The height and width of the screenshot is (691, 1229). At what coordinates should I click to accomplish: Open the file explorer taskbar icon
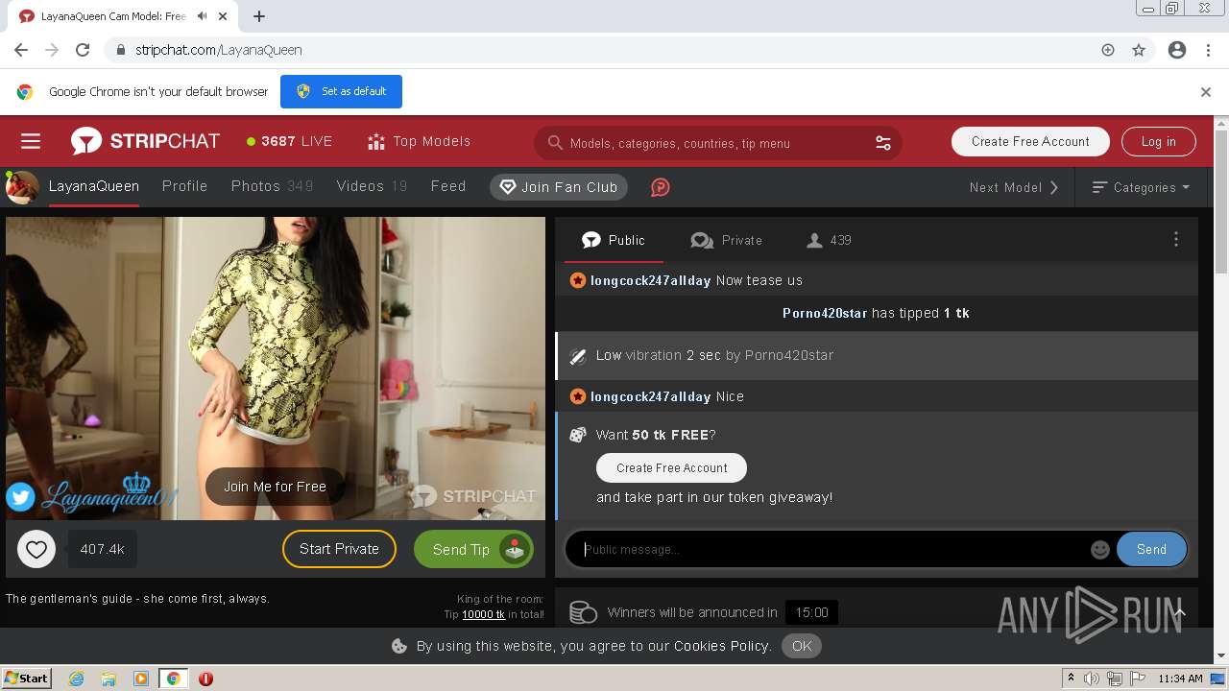pos(108,679)
